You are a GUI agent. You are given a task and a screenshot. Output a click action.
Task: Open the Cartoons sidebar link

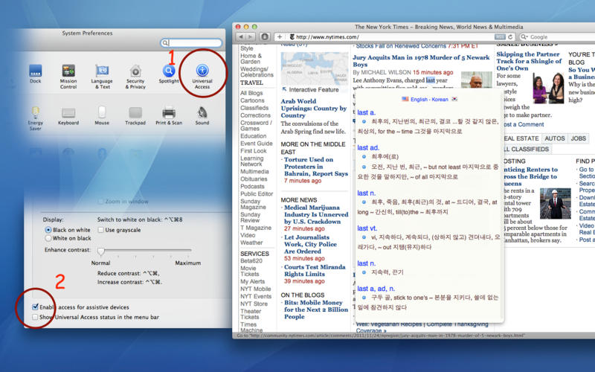(x=252, y=100)
